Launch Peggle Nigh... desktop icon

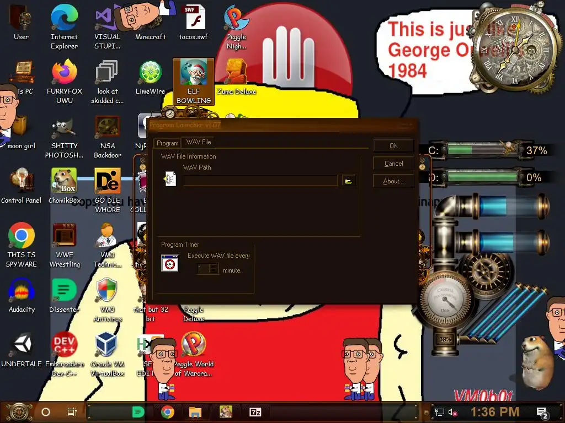click(236, 27)
